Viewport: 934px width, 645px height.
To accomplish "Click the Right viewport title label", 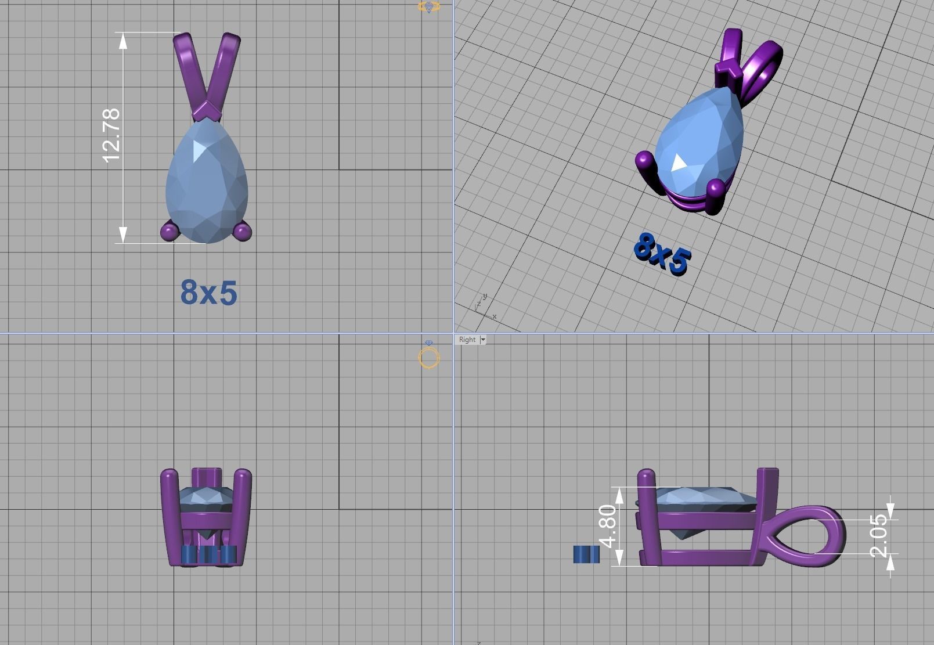I will pyautogui.click(x=467, y=340).
